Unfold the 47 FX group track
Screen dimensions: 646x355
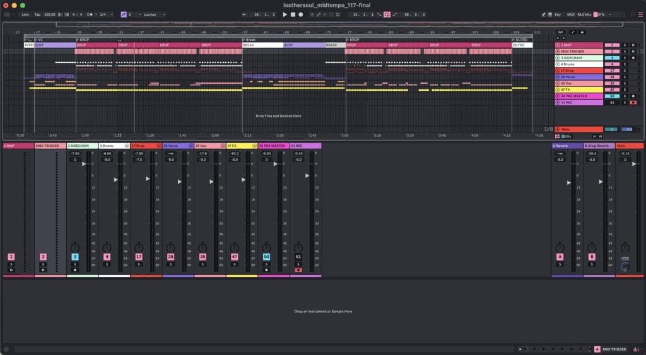[x=558, y=90]
